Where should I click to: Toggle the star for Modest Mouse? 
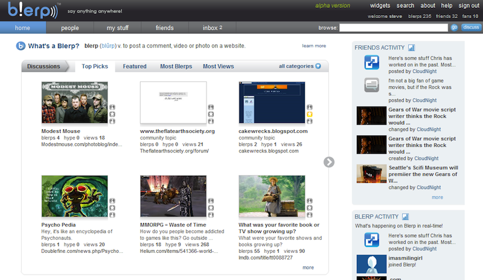pos(112,114)
